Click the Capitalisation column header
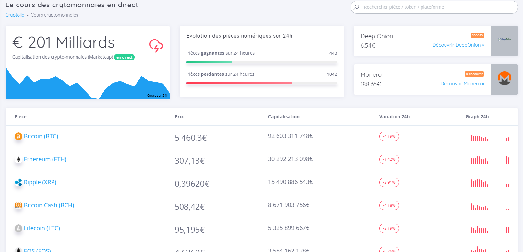The image size is (523, 252). (x=284, y=117)
